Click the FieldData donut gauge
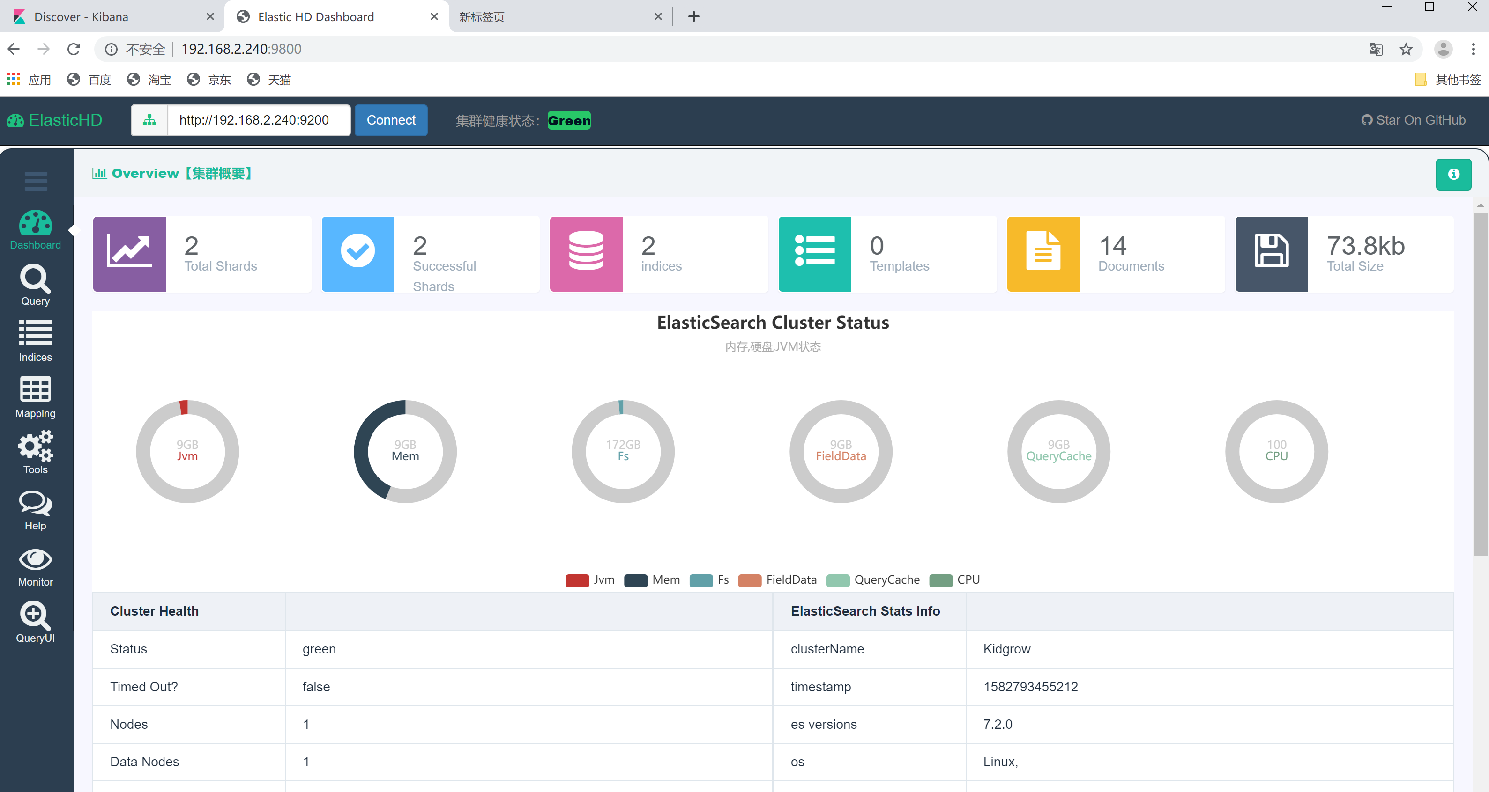The height and width of the screenshot is (792, 1489). [841, 451]
